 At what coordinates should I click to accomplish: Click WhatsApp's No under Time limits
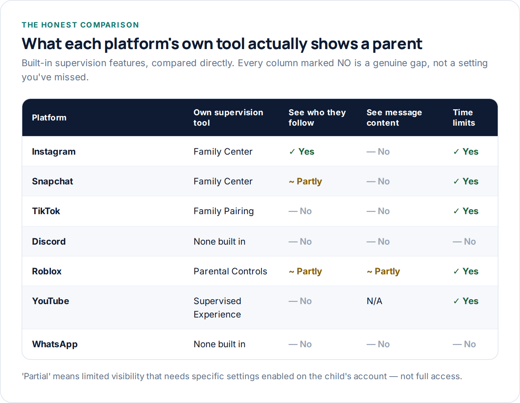[464, 344]
